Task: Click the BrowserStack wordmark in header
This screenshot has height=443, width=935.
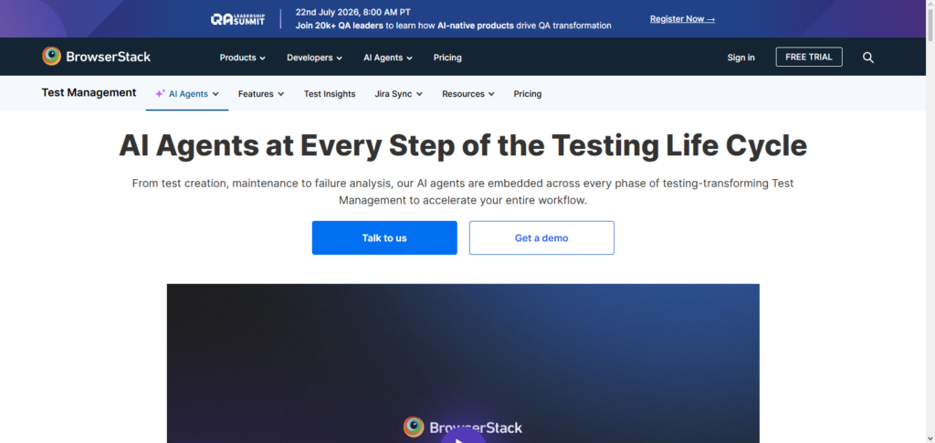Action: (x=109, y=58)
